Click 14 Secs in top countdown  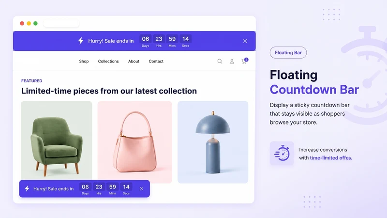pyautogui.click(x=186, y=41)
